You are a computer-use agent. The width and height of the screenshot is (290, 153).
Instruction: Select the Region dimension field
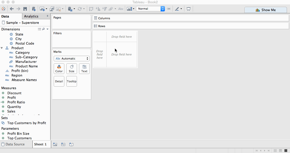pyautogui.click(x=17, y=75)
